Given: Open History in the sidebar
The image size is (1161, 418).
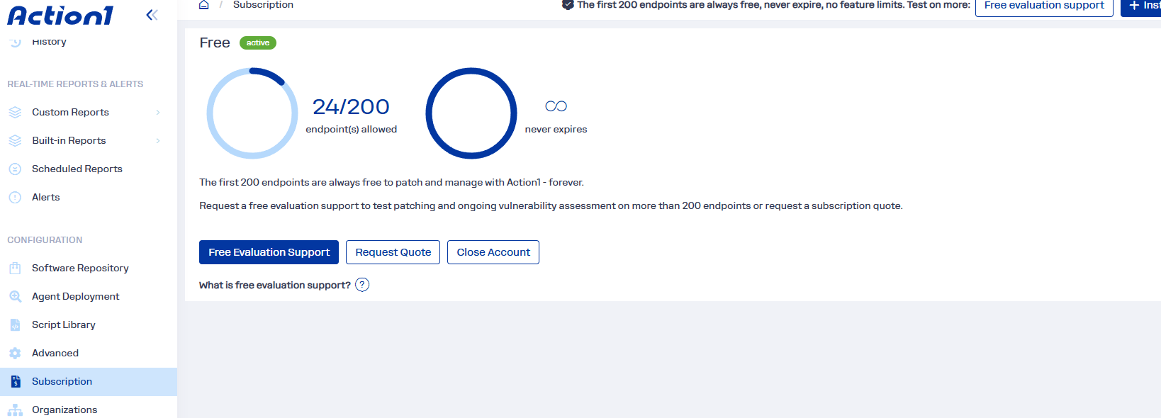Looking at the screenshot, I should (49, 42).
